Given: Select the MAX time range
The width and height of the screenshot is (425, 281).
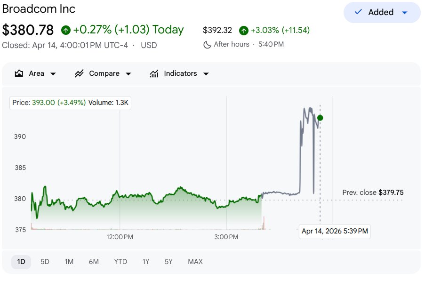Looking at the screenshot, I should (x=195, y=262).
